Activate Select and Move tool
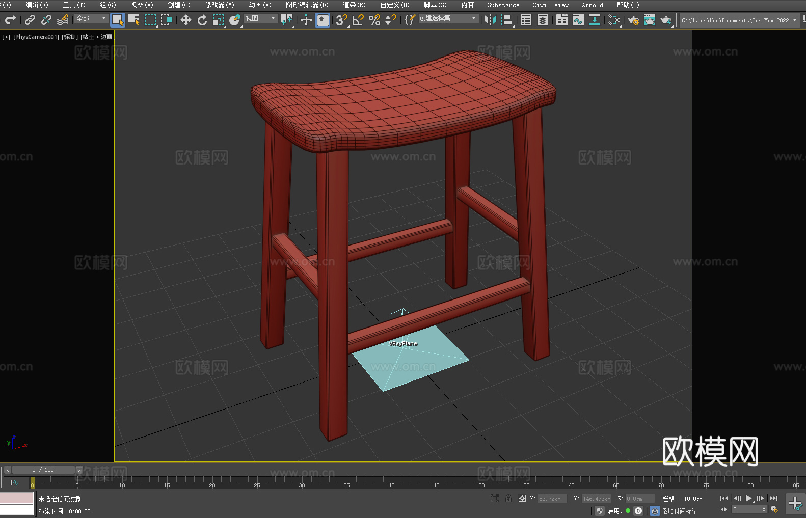 click(186, 20)
